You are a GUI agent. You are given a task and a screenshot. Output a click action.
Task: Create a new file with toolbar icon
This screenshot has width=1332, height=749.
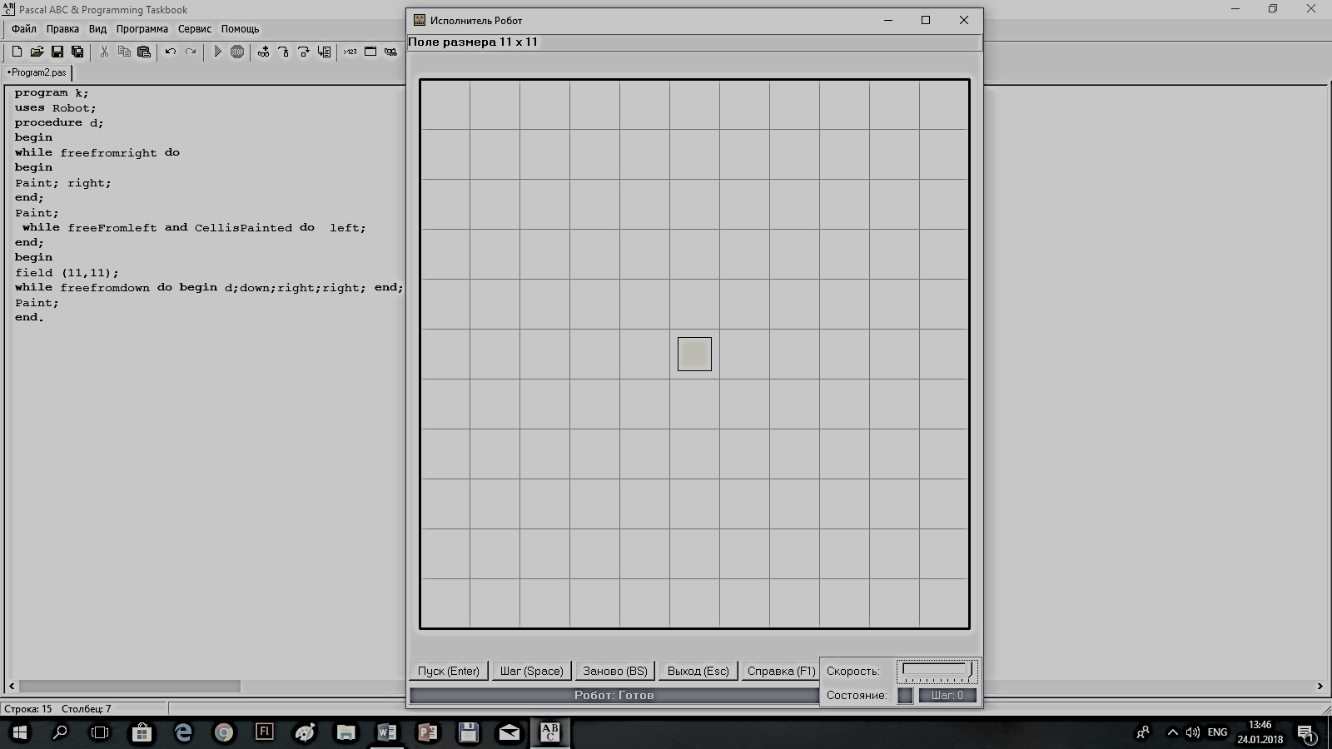click(x=17, y=52)
